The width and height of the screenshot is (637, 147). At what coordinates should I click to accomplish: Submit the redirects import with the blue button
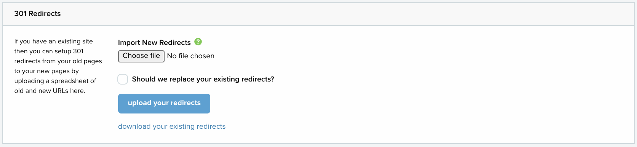click(x=164, y=104)
